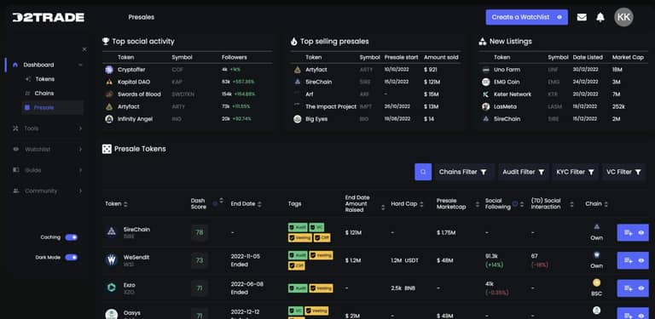Click the SireChain dash score 78

point(200,232)
